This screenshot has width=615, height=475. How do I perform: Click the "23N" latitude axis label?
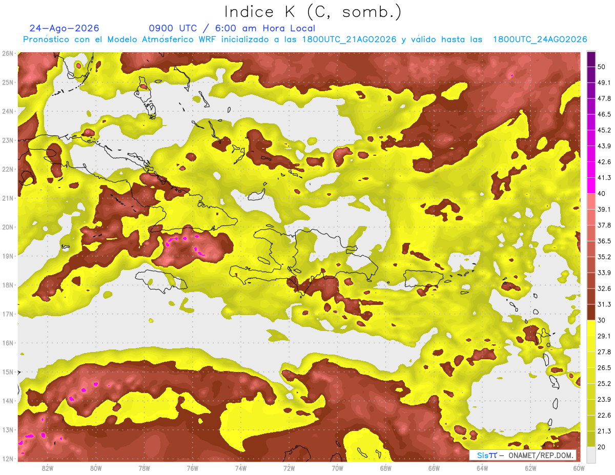point(7,140)
